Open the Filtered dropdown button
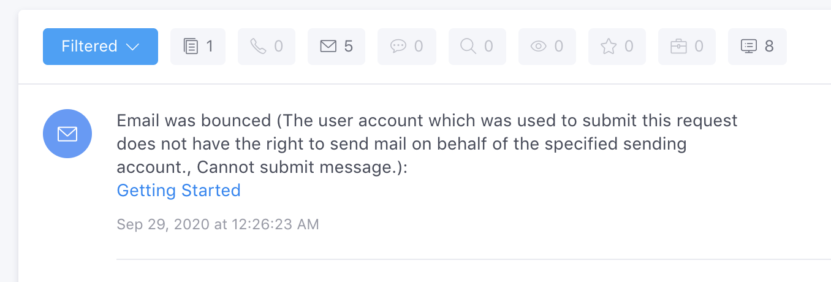 [x=100, y=47]
